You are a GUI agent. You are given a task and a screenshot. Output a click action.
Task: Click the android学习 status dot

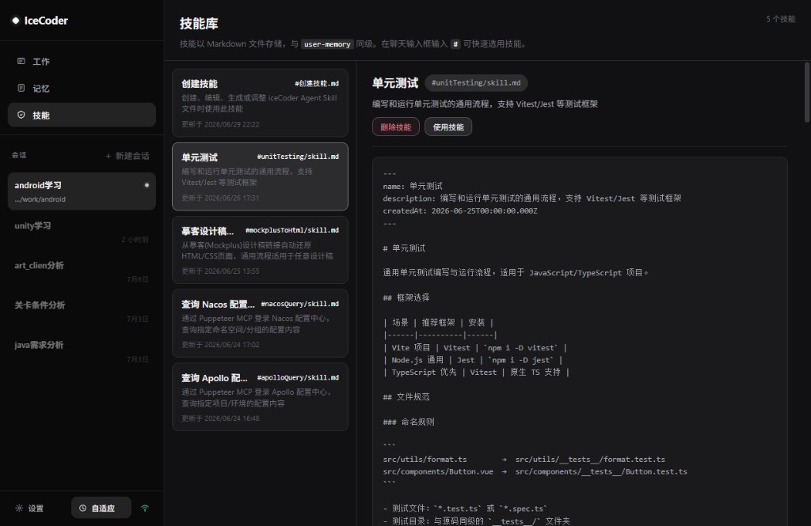coord(147,185)
